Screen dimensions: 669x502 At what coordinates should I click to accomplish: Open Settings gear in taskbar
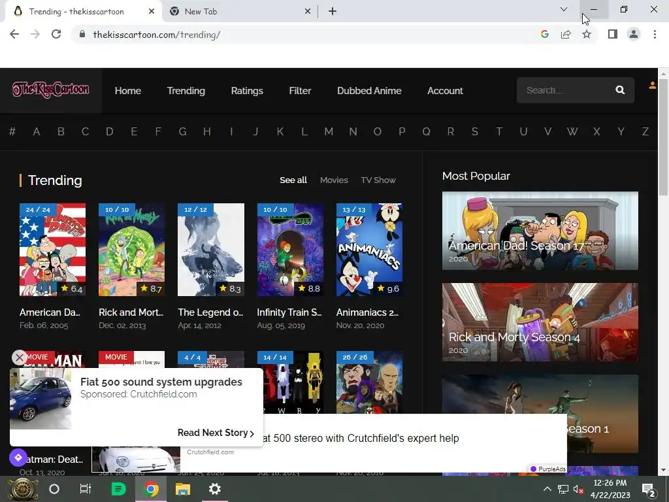pyautogui.click(x=214, y=489)
